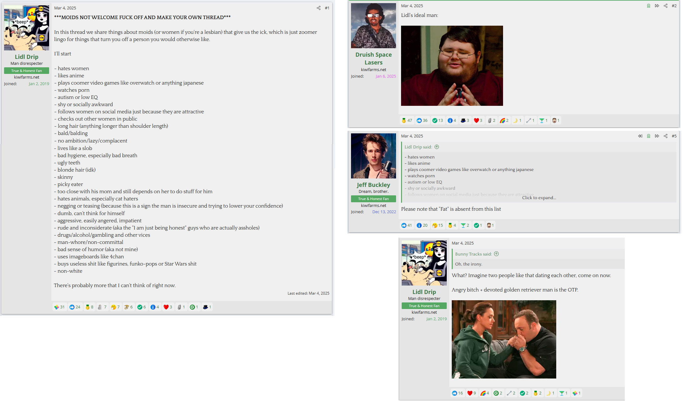Click the up-arrow next to 'Bunny Tracks said:'

point(496,254)
